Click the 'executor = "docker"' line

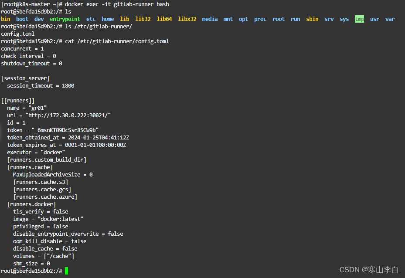36,153
